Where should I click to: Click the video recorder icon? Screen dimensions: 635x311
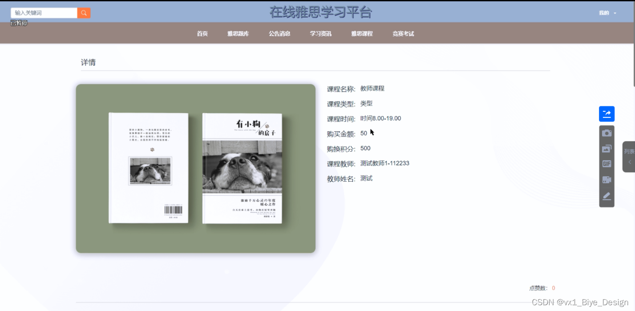click(x=607, y=180)
